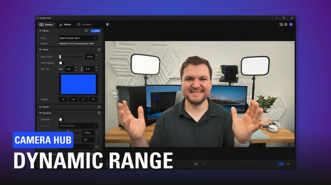Reset the Picture section settings

99,107
